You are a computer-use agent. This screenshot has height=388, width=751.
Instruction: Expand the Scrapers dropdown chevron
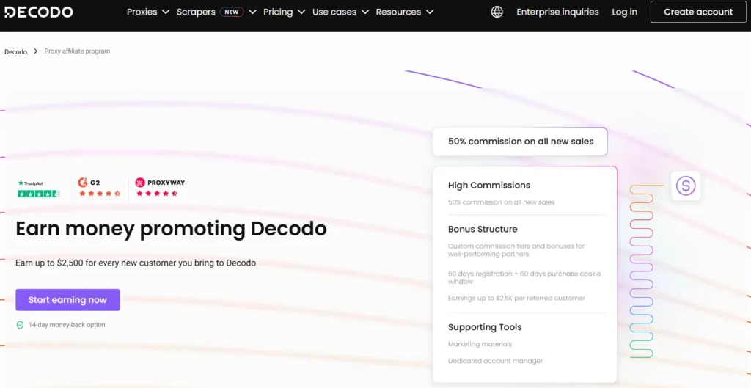[x=252, y=12]
